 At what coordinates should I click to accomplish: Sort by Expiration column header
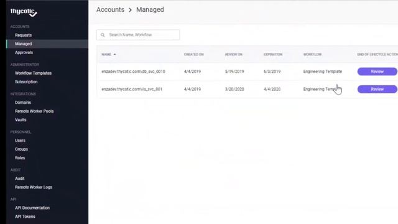pos(273,54)
